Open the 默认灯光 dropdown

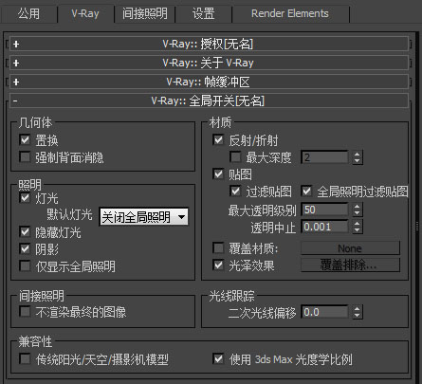point(144,217)
